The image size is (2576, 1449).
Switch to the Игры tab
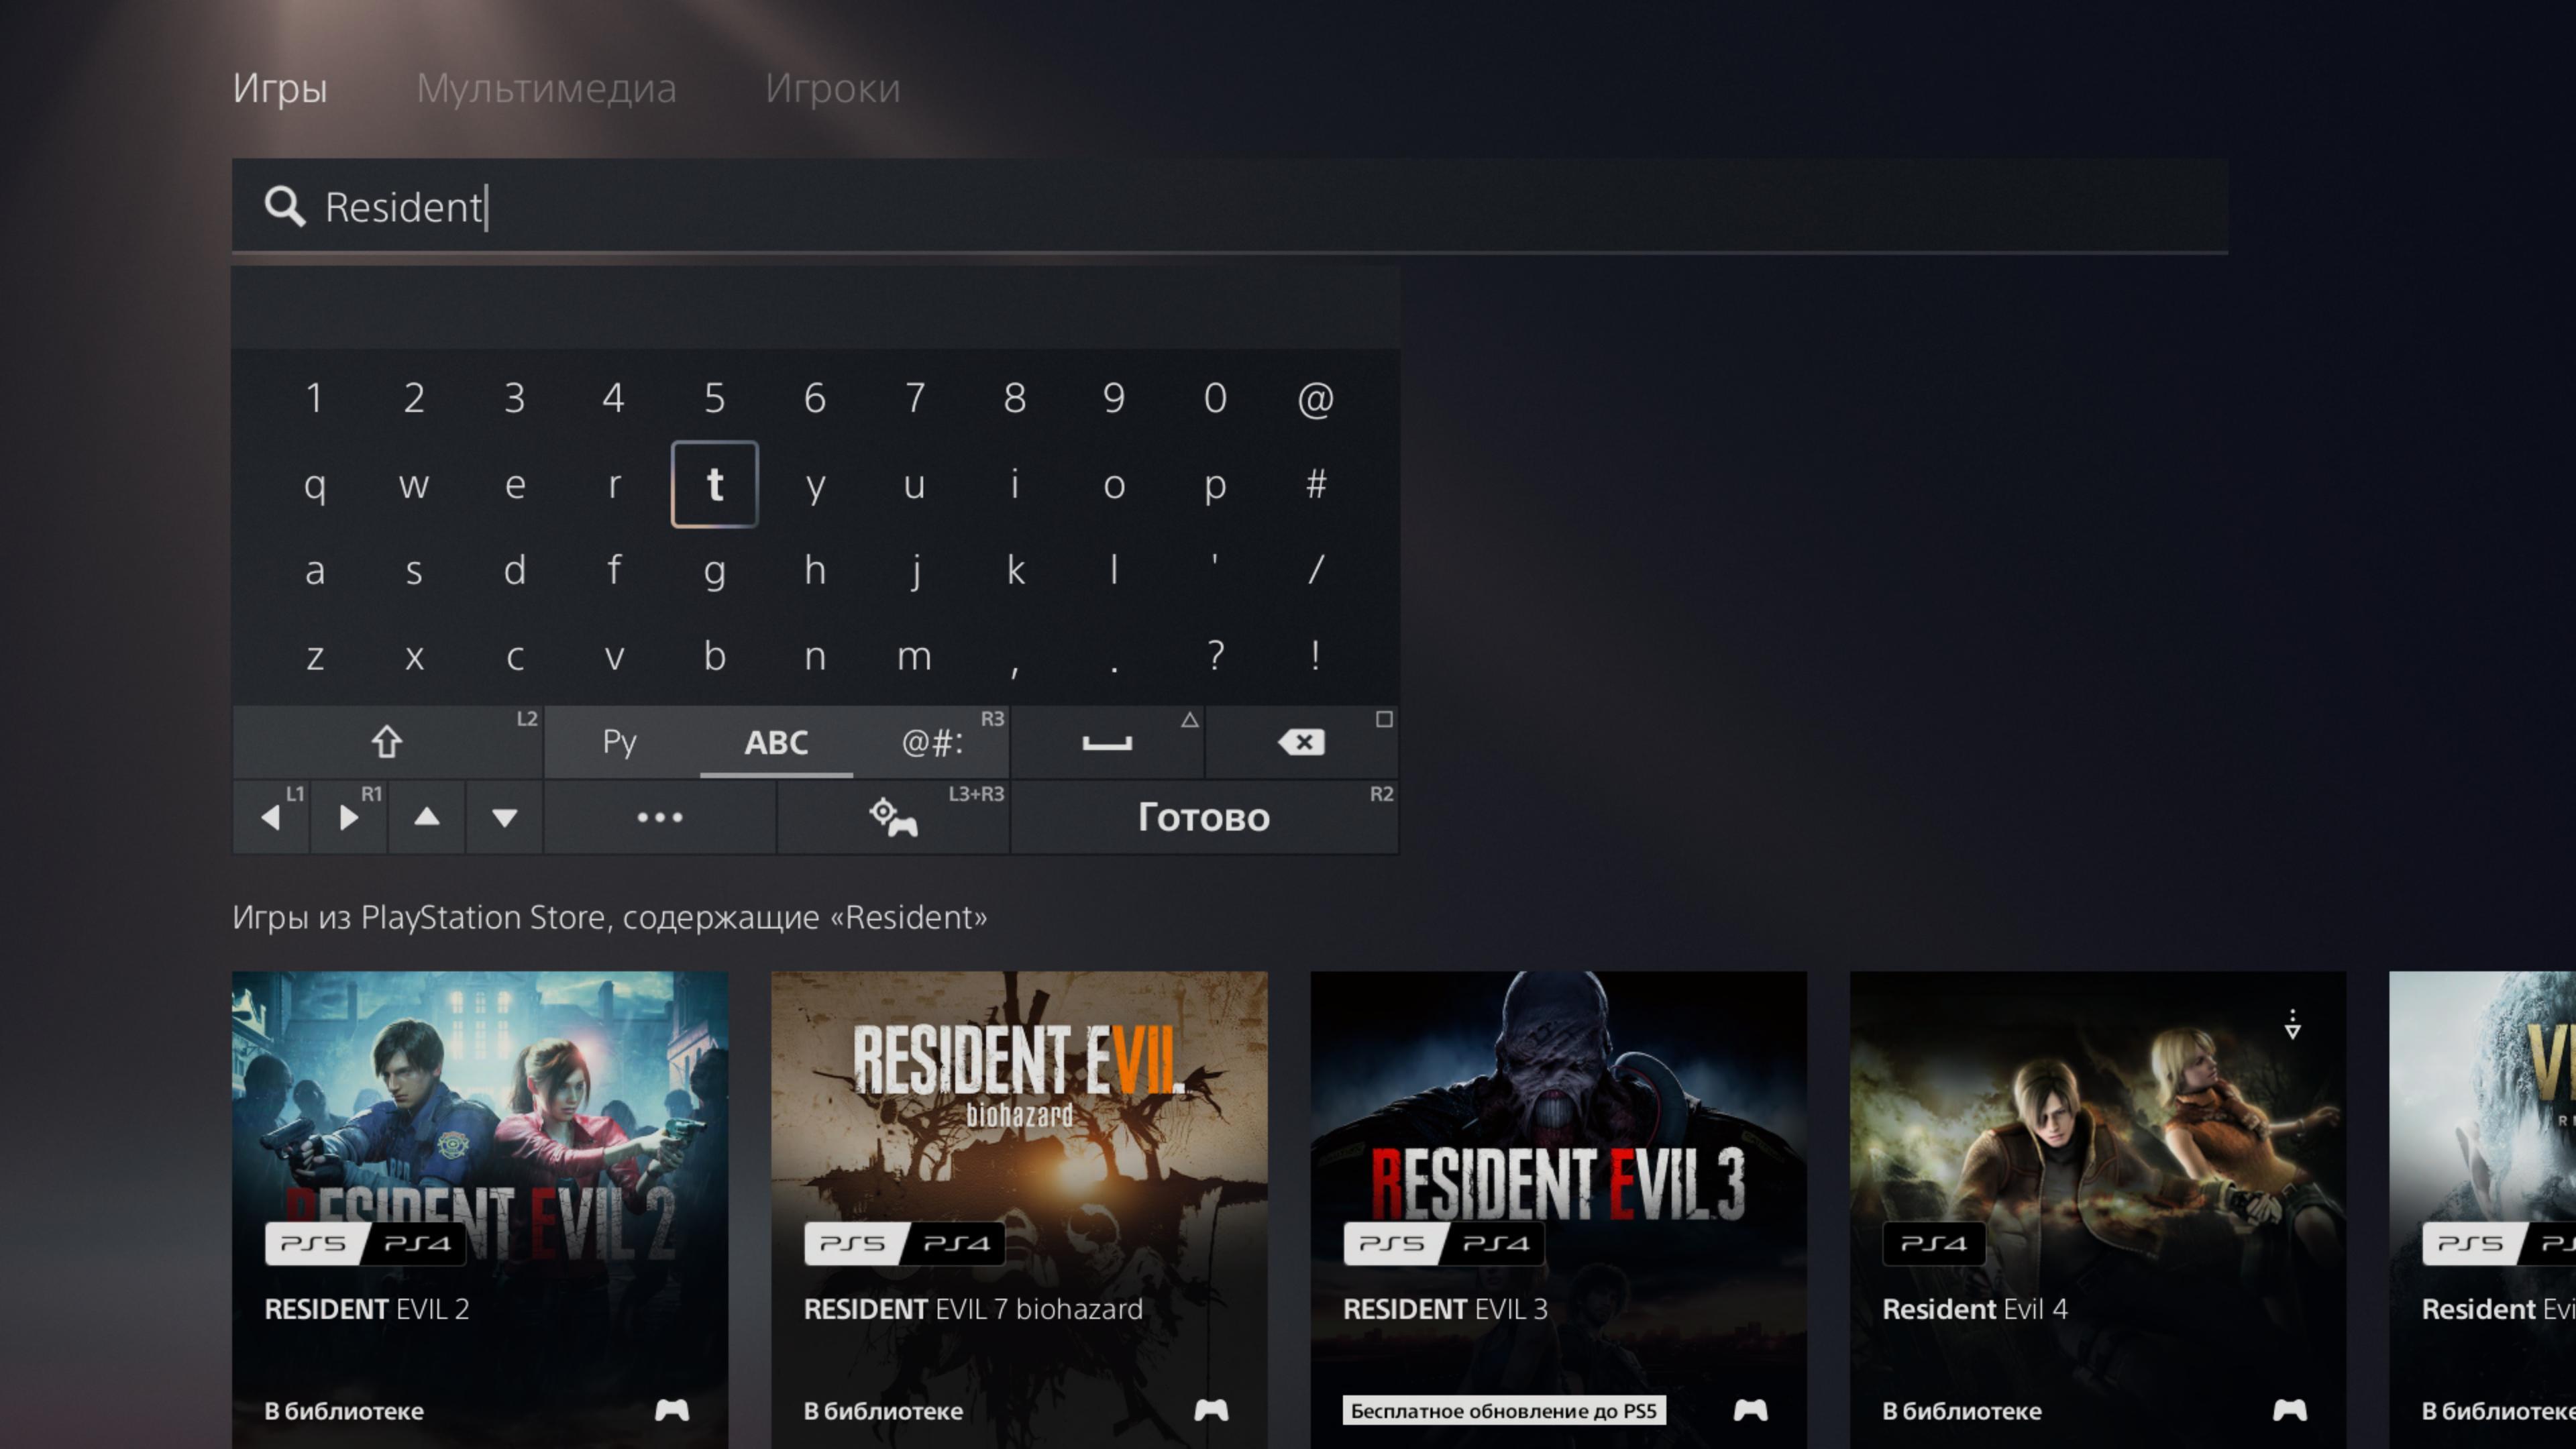(280, 88)
